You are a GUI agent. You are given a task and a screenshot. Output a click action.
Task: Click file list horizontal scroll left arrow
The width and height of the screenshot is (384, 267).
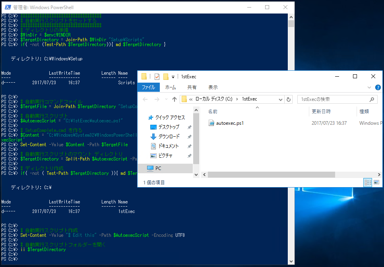204,174
